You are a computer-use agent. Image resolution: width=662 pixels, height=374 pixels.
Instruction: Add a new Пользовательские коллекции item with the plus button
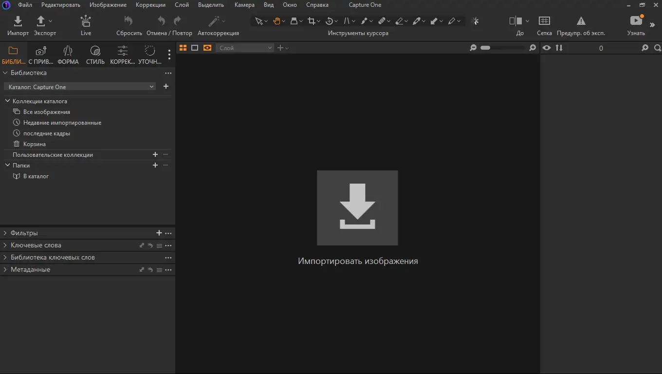pyautogui.click(x=155, y=155)
